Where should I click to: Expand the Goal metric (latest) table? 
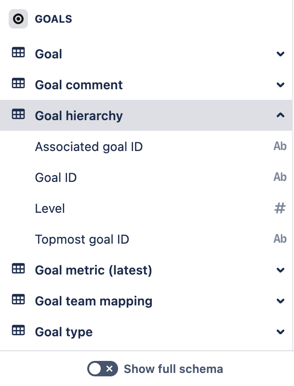(x=280, y=270)
